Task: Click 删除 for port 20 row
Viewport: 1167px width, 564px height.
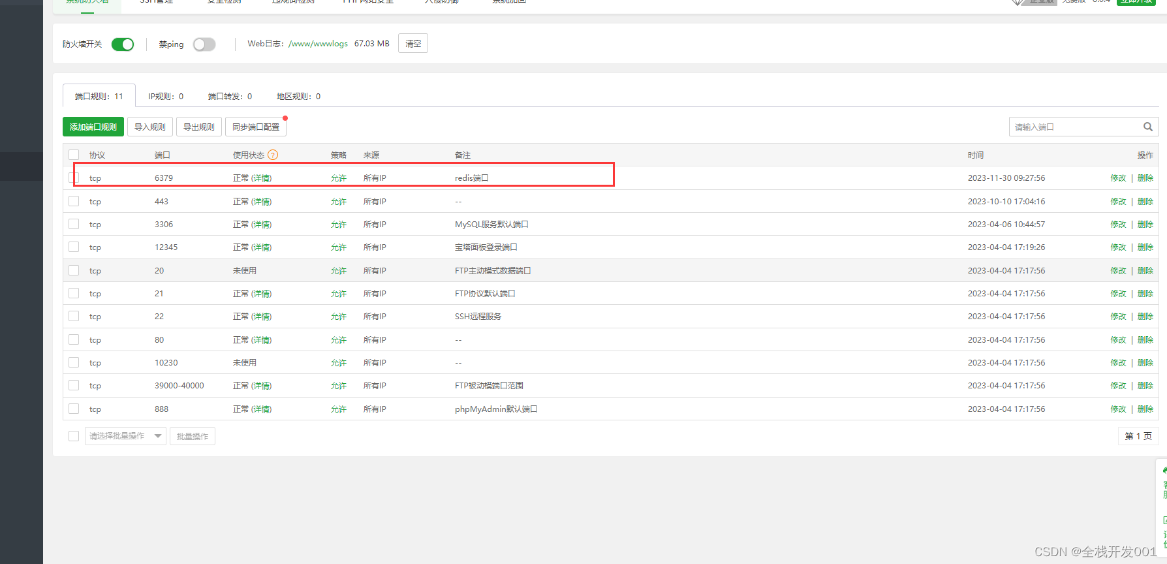Action: pyautogui.click(x=1145, y=270)
